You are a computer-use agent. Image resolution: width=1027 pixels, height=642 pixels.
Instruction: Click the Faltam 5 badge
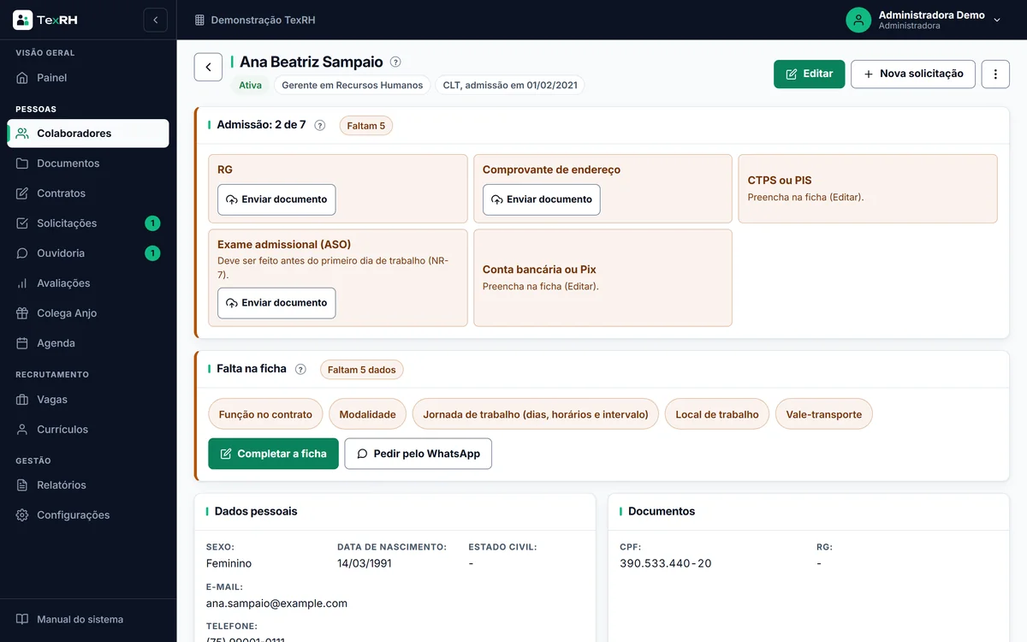[x=366, y=126]
